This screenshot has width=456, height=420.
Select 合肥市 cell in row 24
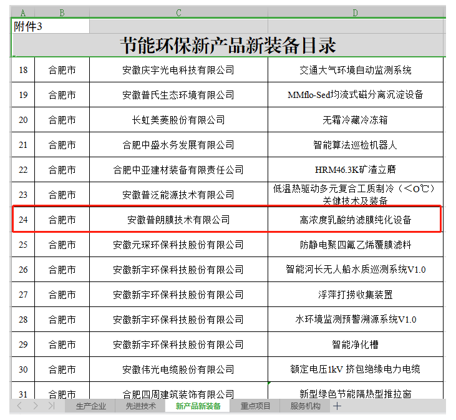pos(62,220)
